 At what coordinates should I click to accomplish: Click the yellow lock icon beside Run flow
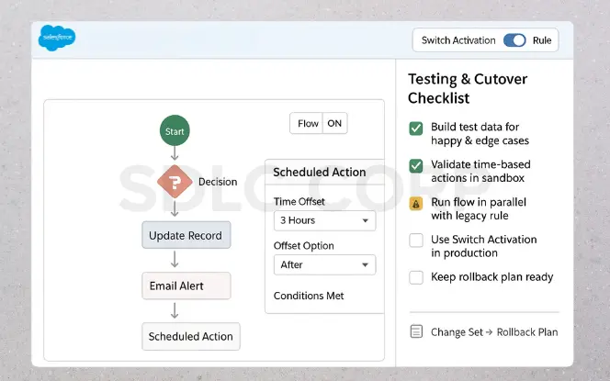pos(416,203)
